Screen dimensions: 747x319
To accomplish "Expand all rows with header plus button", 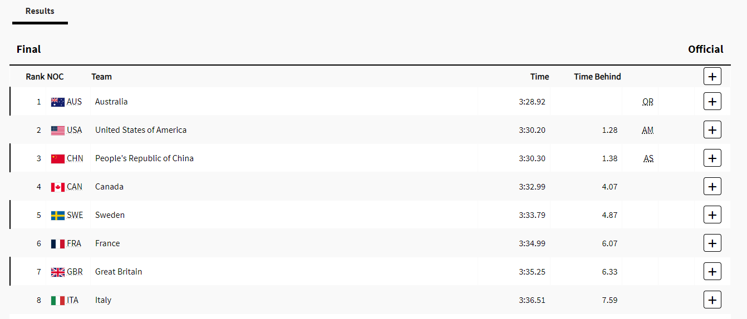I will [x=712, y=77].
